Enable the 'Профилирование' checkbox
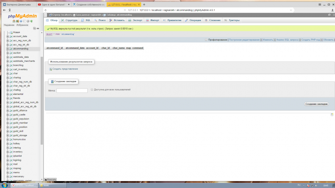 point(206,40)
